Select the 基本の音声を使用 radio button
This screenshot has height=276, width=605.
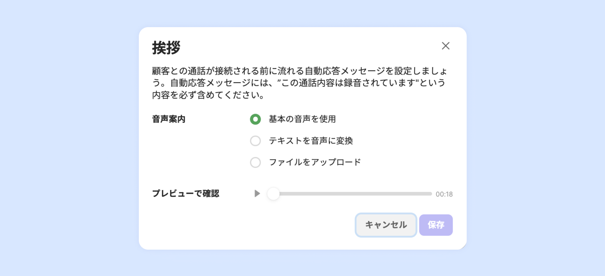click(x=255, y=119)
